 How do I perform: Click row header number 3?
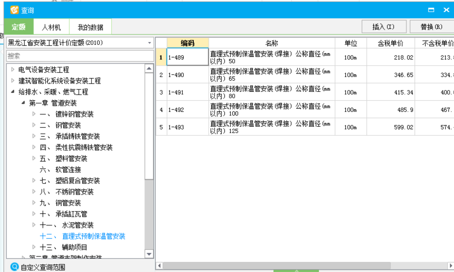click(161, 92)
